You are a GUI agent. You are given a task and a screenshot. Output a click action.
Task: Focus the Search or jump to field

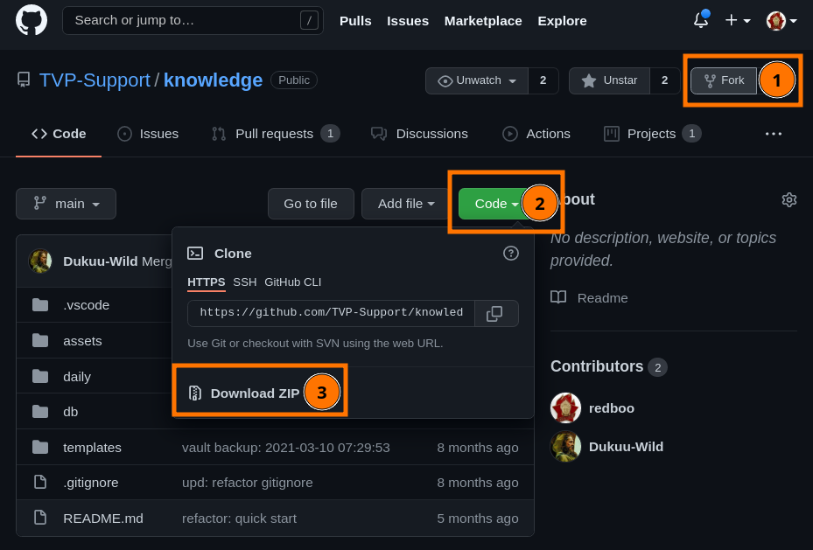point(193,20)
